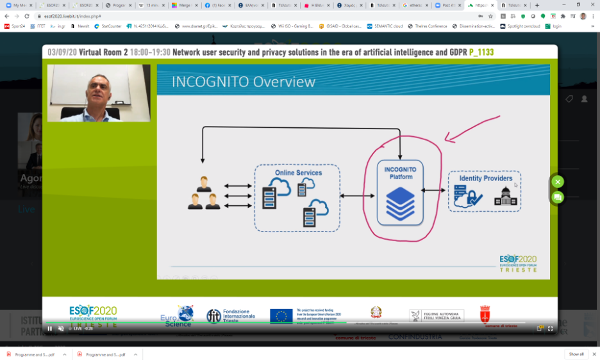Open Thelres Conference bookmark
The image size is (600, 362).
(428, 26)
